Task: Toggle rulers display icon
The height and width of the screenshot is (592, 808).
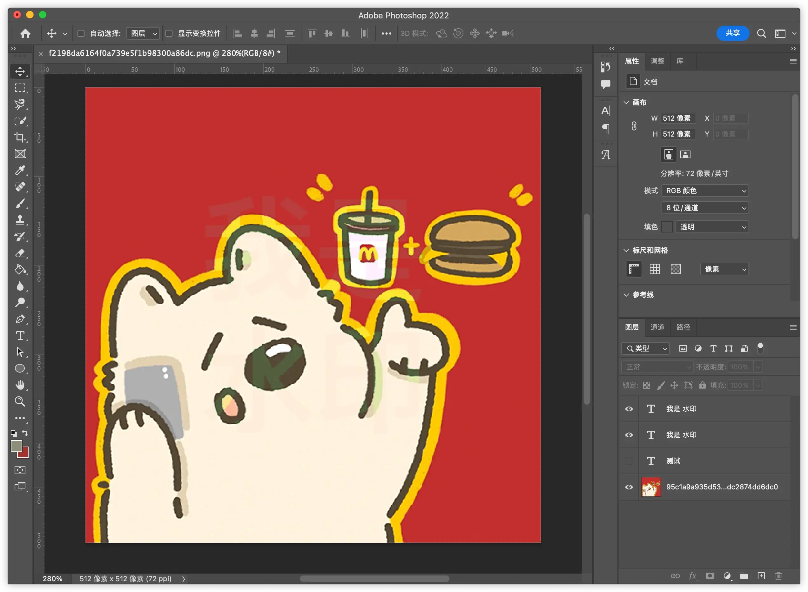Action: [x=634, y=269]
